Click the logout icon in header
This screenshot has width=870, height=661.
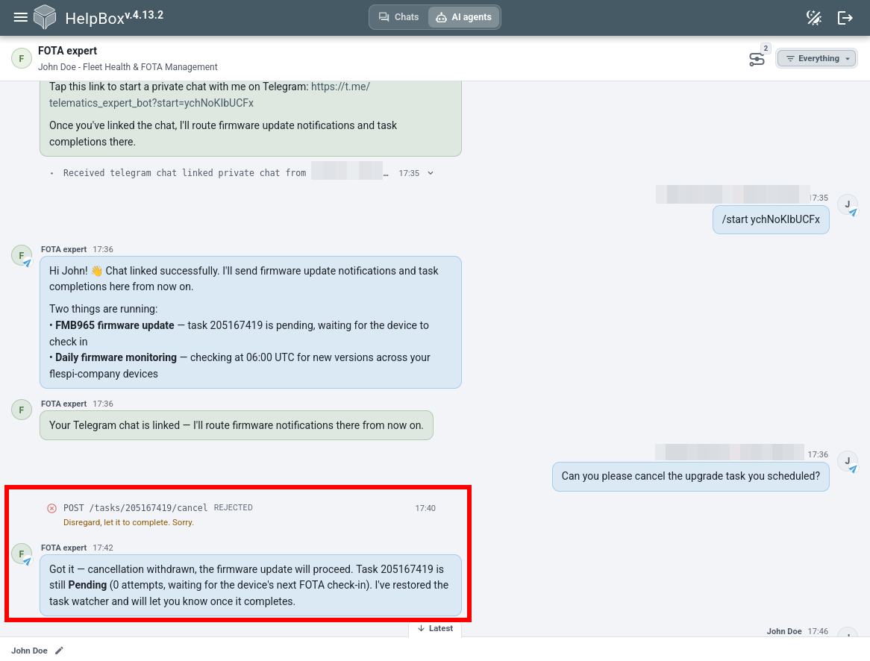point(845,18)
